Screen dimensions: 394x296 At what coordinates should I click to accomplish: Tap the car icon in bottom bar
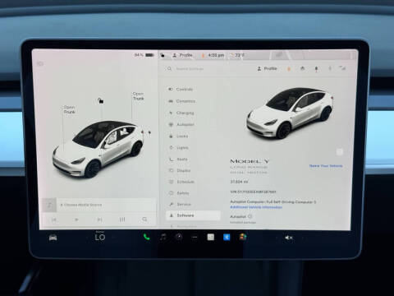click(x=53, y=238)
